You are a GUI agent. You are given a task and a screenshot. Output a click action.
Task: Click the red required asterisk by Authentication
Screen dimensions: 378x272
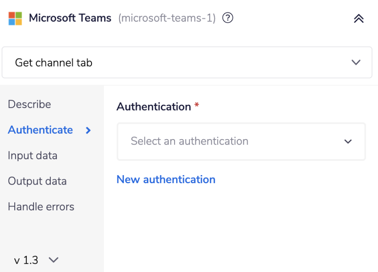pos(197,105)
